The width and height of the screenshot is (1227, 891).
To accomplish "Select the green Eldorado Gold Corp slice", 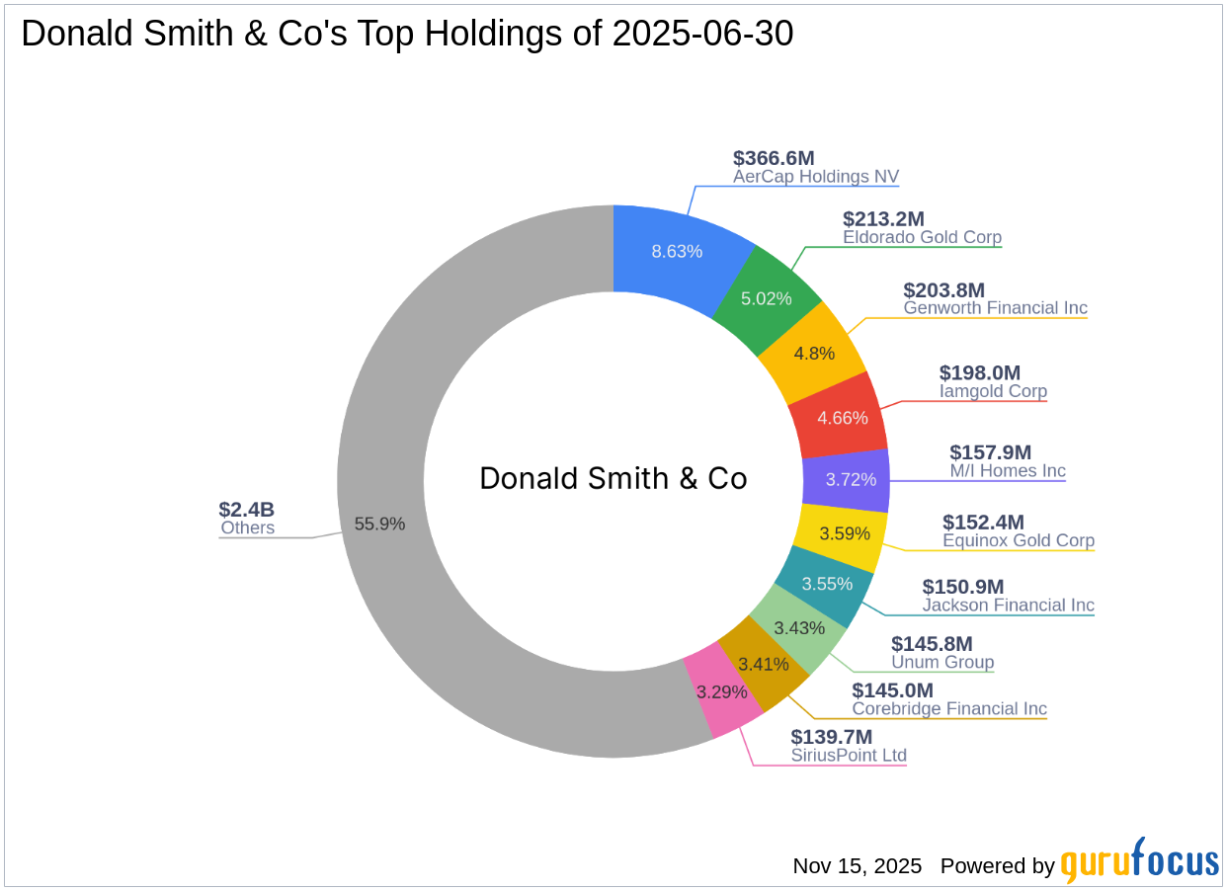I will 769,296.
